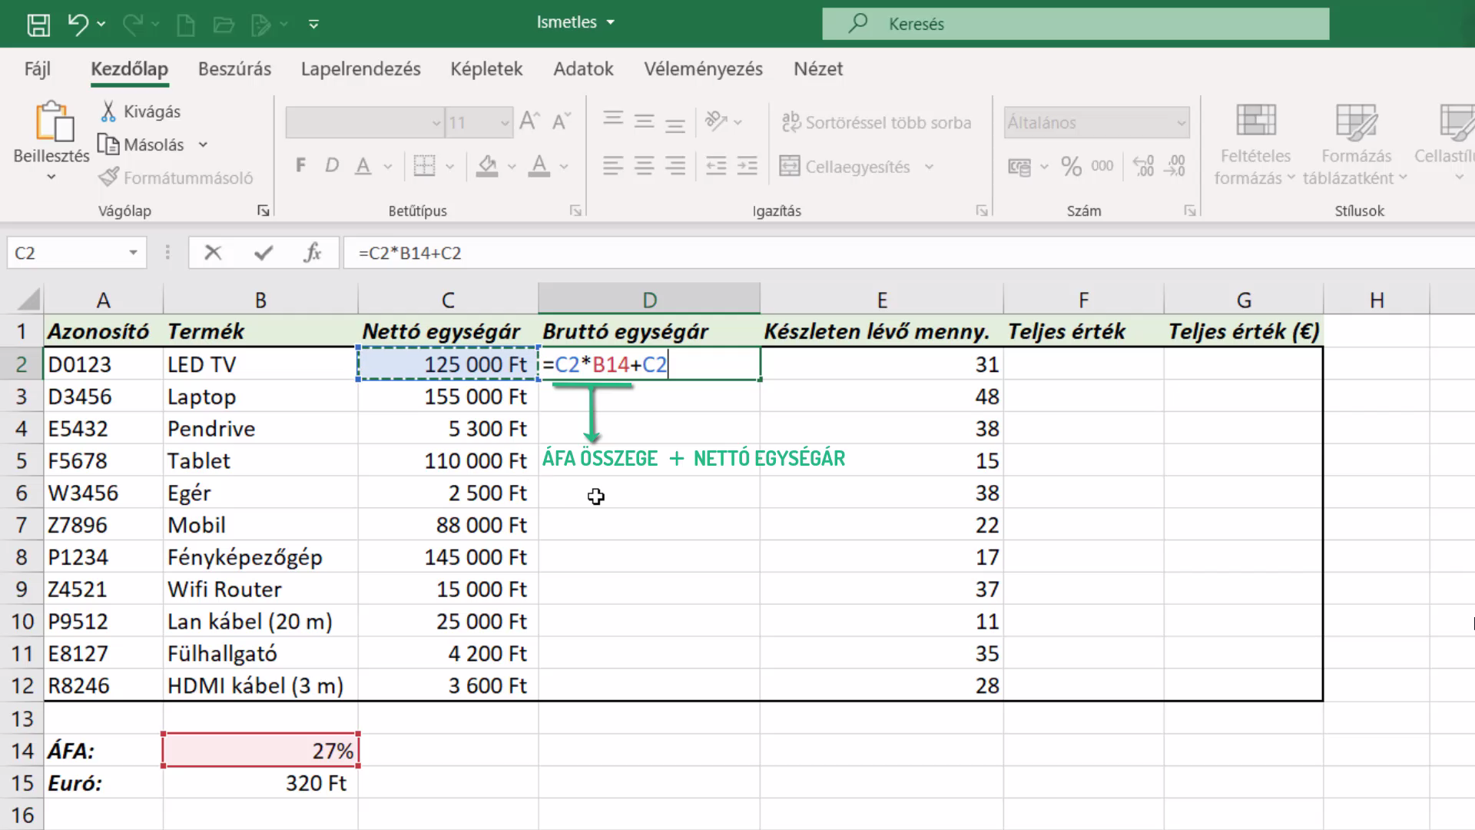Click the Save icon in title bar
Image resolution: width=1475 pixels, height=830 pixels.
pos(38,25)
